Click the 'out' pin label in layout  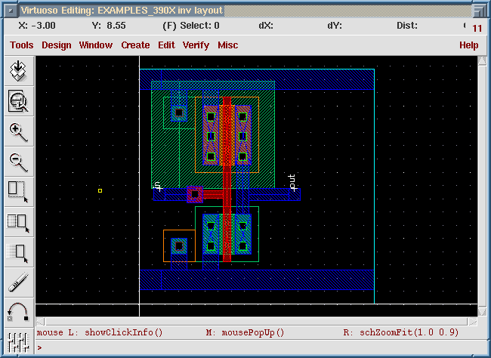292,183
